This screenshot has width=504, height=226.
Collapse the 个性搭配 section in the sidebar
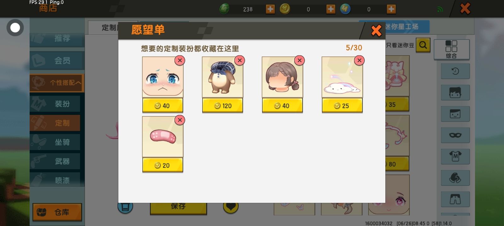[x=57, y=83]
